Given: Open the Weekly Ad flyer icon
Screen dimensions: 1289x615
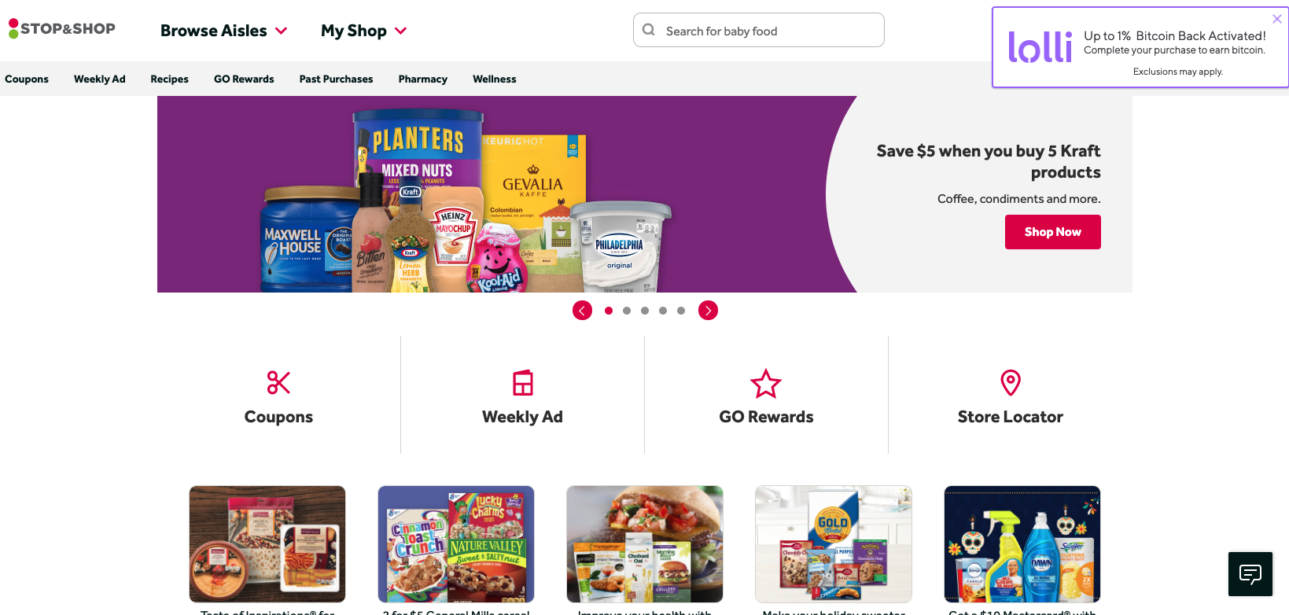Looking at the screenshot, I should pyautogui.click(x=523, y=383).
